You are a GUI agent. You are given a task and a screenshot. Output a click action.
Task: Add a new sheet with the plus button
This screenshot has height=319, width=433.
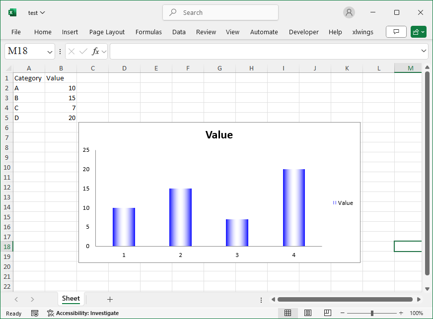pos(110,299)
